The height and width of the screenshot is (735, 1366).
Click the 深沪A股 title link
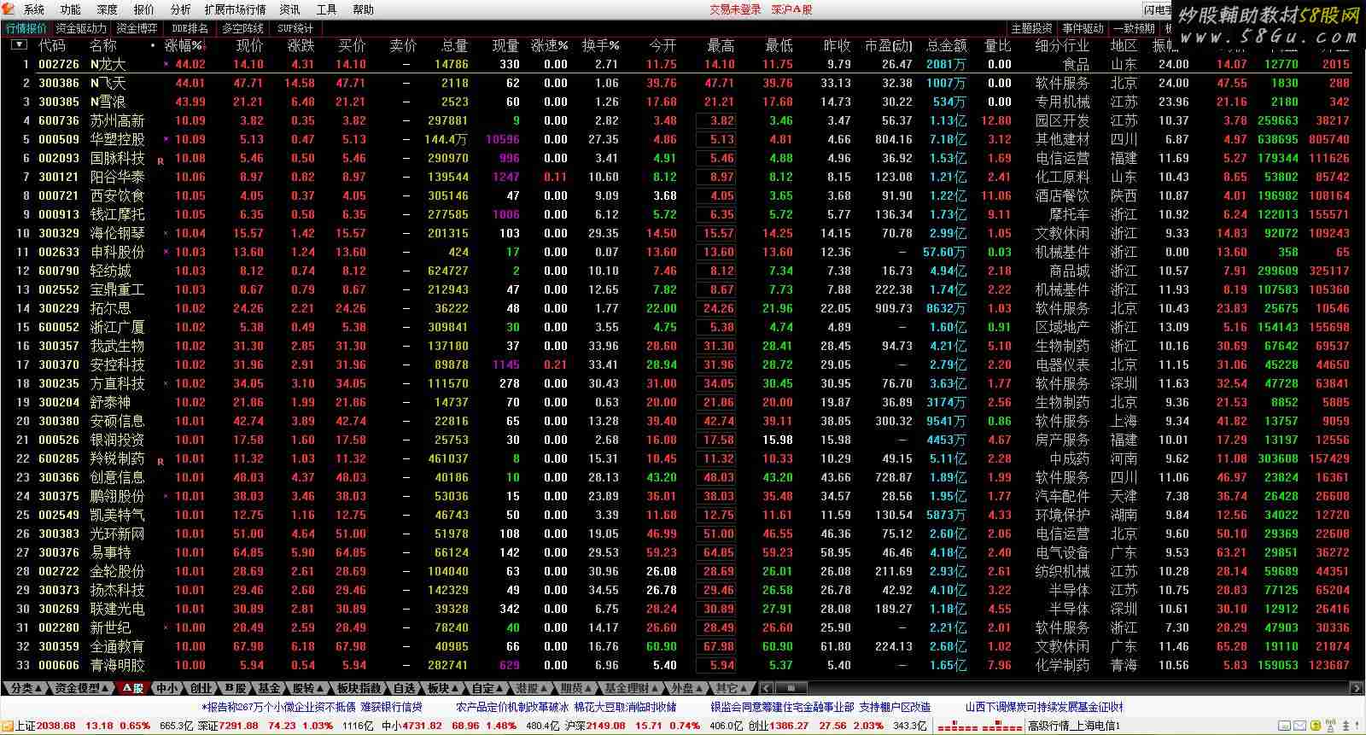click(x=792, y=9)
